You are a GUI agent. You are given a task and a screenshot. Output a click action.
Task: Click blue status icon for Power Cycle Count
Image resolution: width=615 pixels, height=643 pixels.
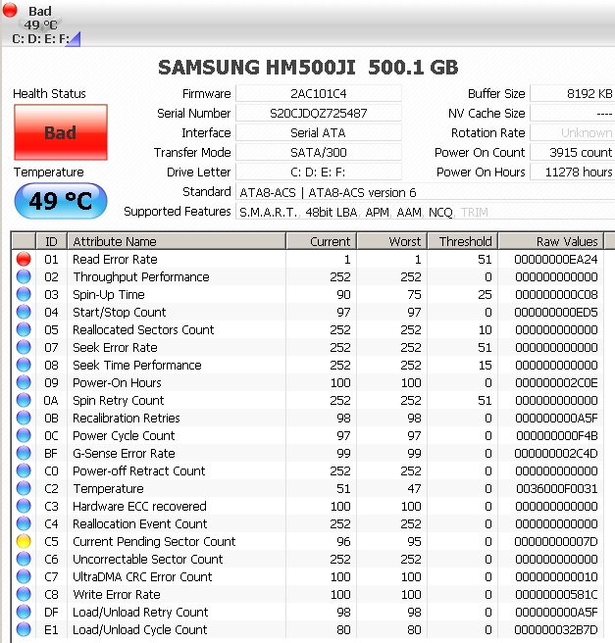tap(24, 435)
